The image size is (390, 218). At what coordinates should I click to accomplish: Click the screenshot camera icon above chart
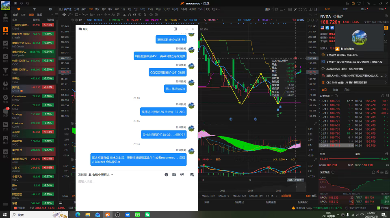(x=290, y=9)
